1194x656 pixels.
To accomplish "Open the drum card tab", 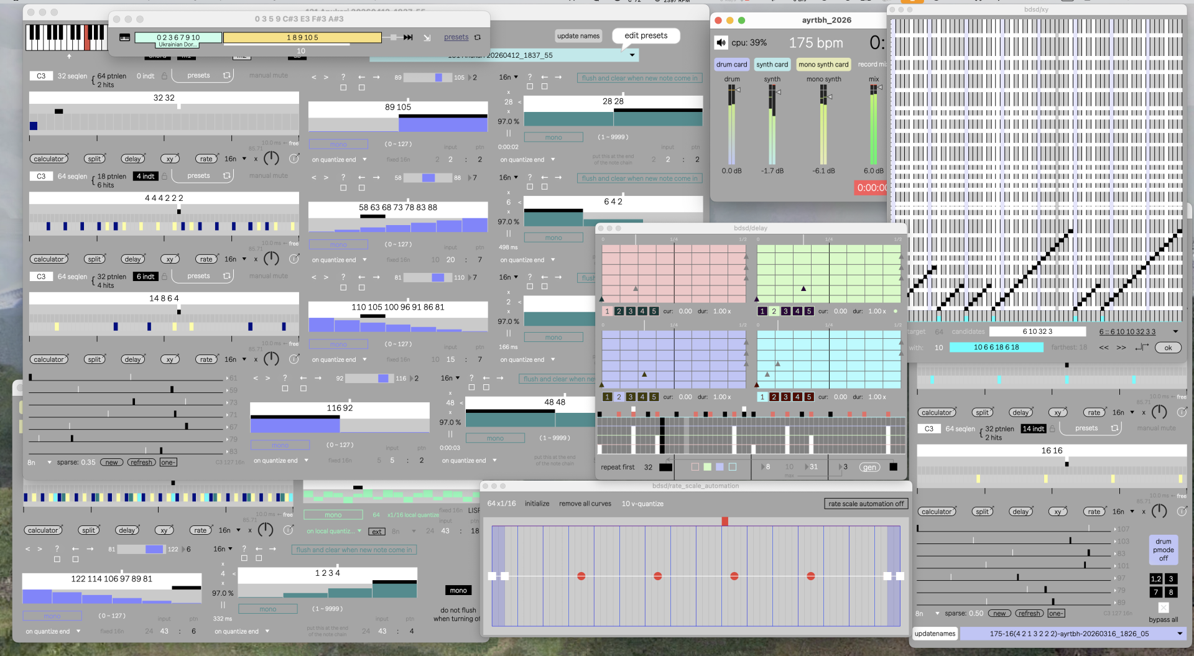I will point(731,64).
